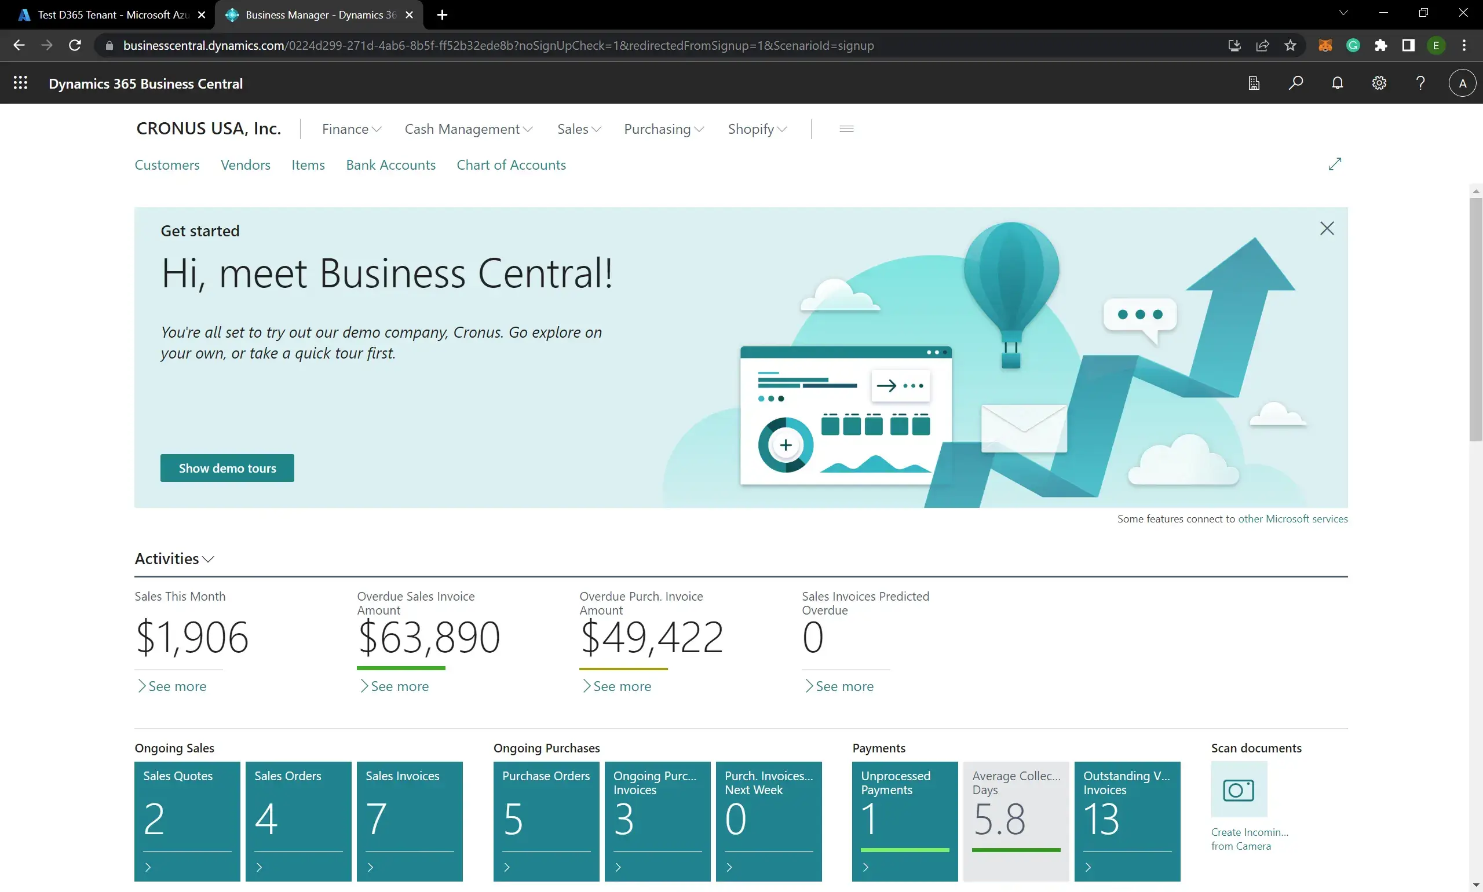Open Purch. Invoices Next Week tile
The image size is (1483, 892).
tap(768, 821)
